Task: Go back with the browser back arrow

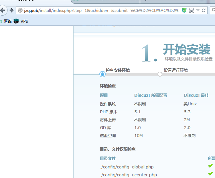Action: tap(2, 10)
